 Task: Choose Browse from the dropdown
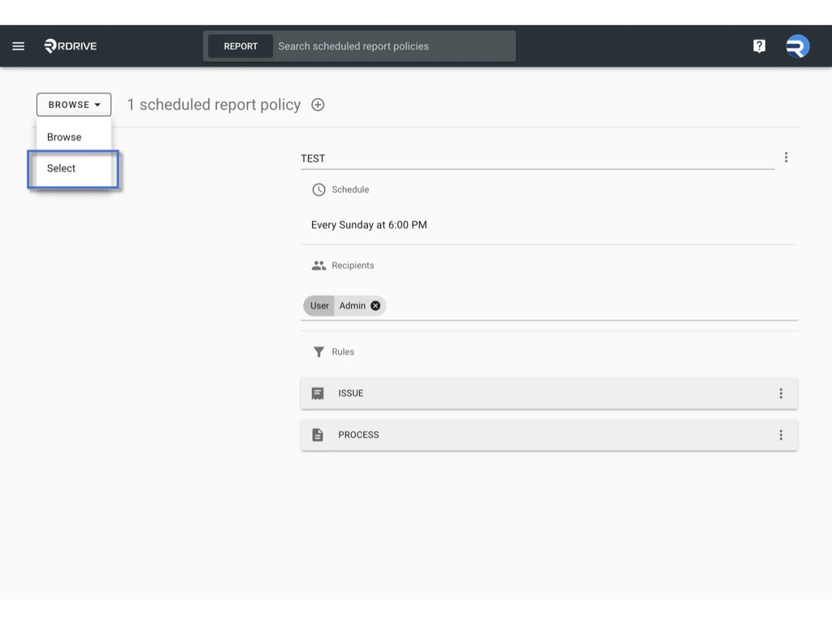pos(63,136)
